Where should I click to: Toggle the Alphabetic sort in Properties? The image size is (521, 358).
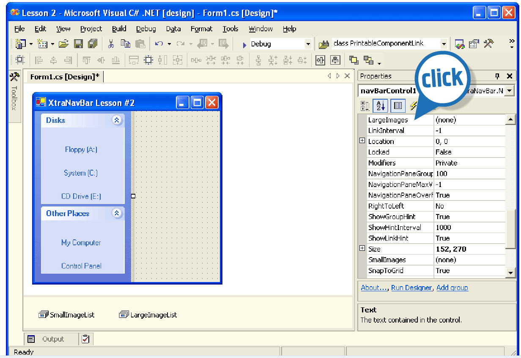click(x=380, y=106)
